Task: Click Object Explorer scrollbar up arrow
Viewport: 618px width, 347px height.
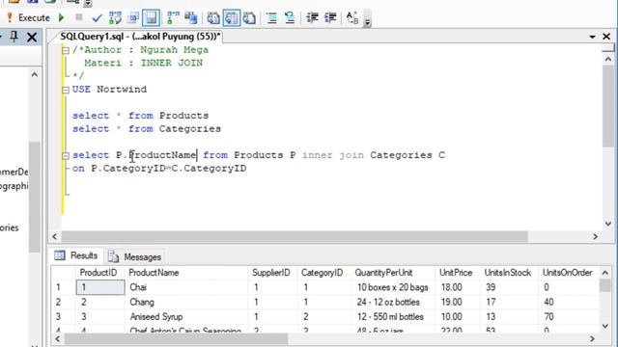Action: click(x=35, y=75)
